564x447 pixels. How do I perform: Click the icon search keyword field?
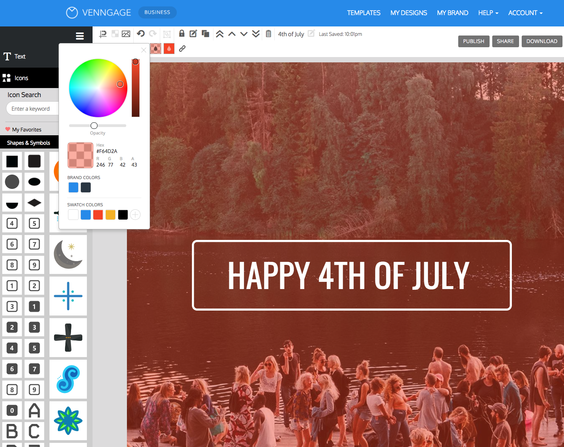(32, 109)
